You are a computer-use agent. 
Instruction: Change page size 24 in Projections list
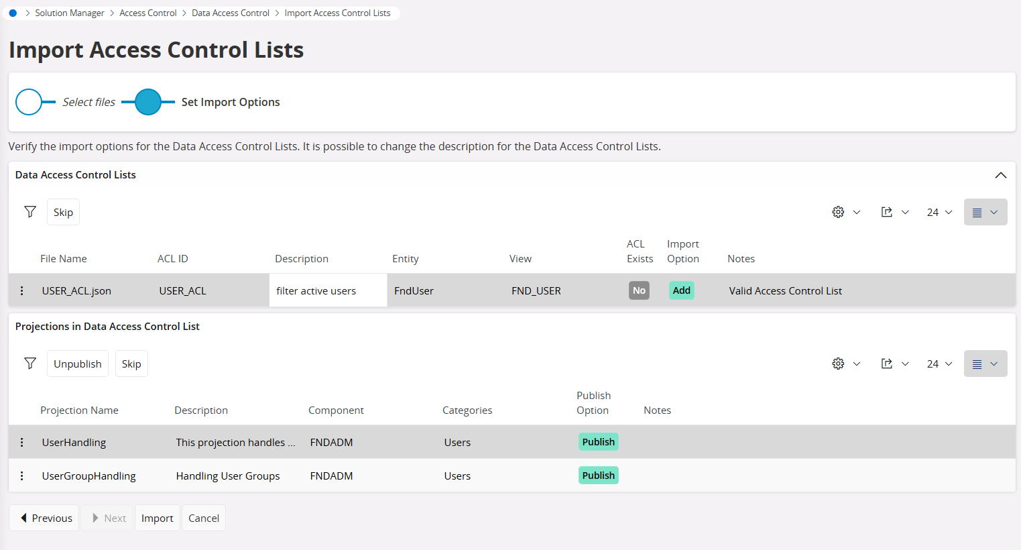(x=939, y=364)
